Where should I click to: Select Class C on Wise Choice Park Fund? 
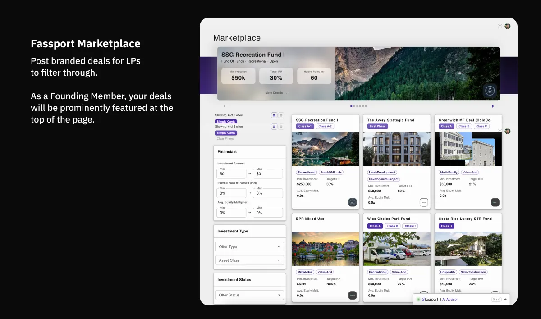click(410, 226)
